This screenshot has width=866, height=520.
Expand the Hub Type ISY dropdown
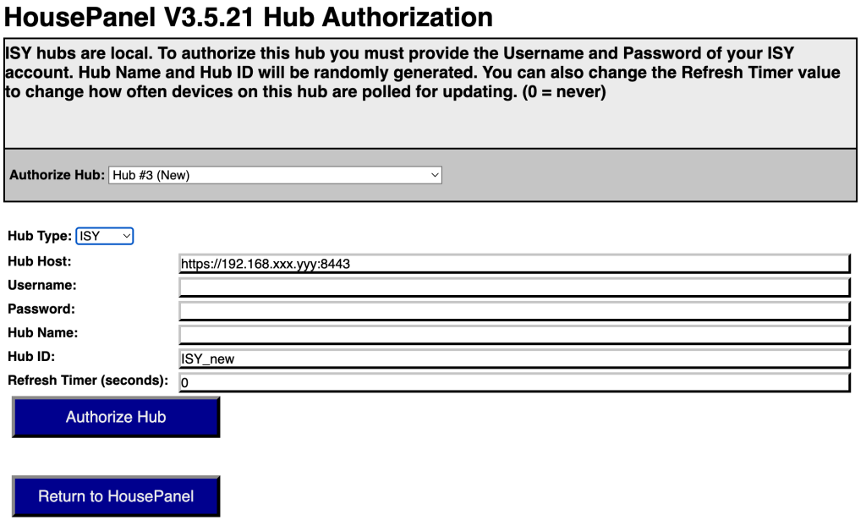(105, 236)
